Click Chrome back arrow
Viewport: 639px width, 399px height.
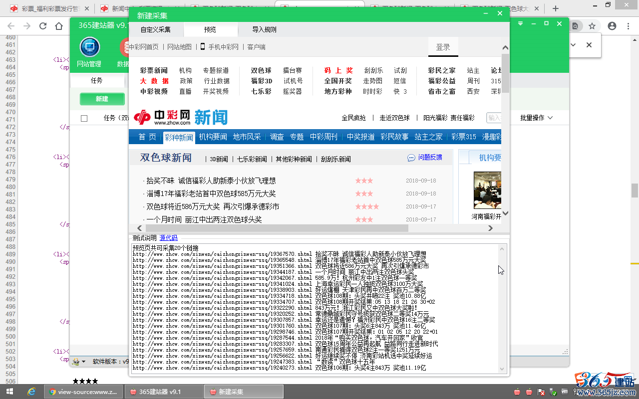(11, 26)
